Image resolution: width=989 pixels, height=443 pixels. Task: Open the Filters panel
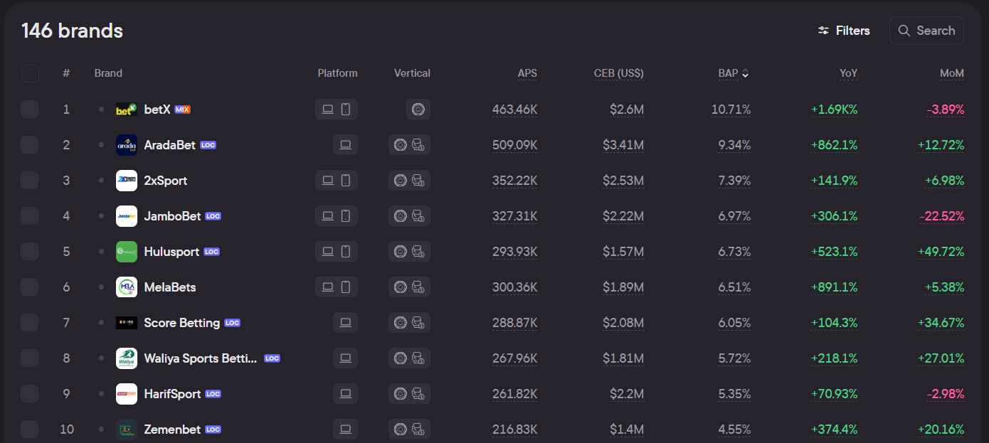pyautogui.click(x=844, y=31)
